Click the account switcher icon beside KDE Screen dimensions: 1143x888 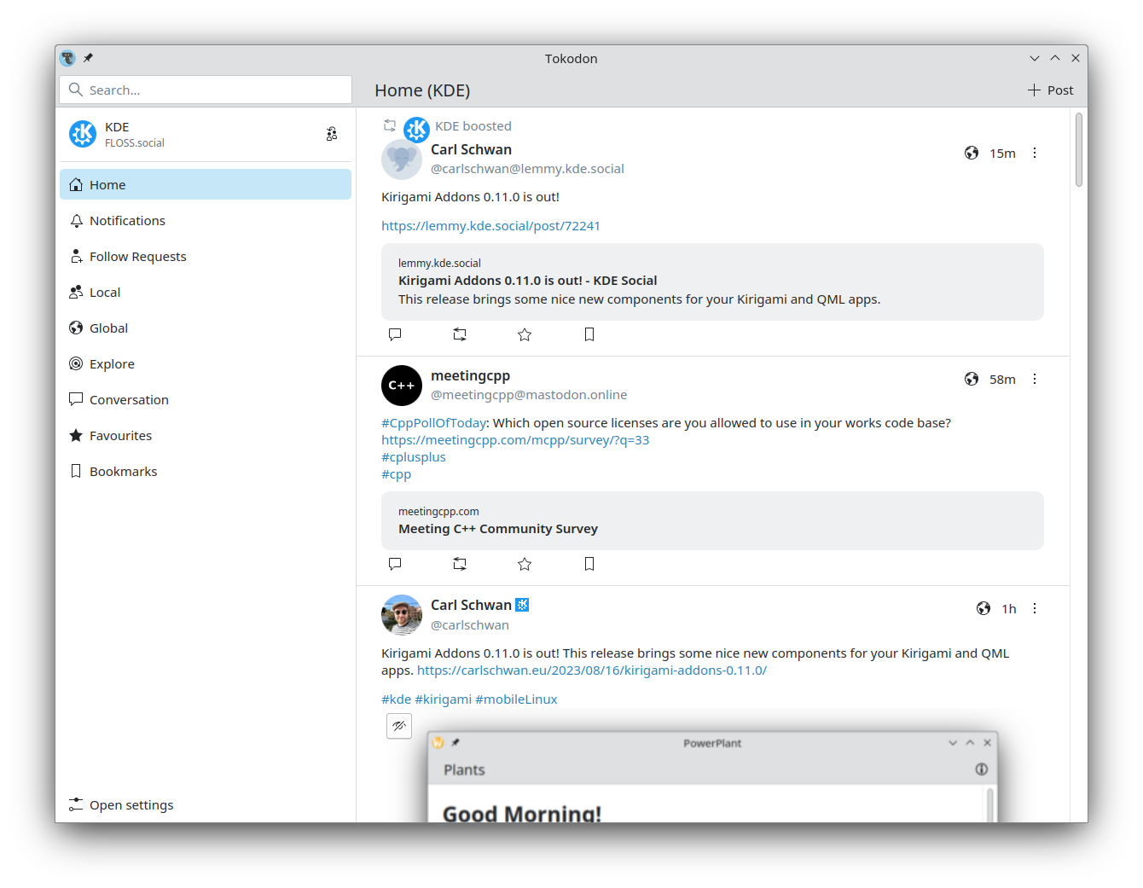point(332,134)
